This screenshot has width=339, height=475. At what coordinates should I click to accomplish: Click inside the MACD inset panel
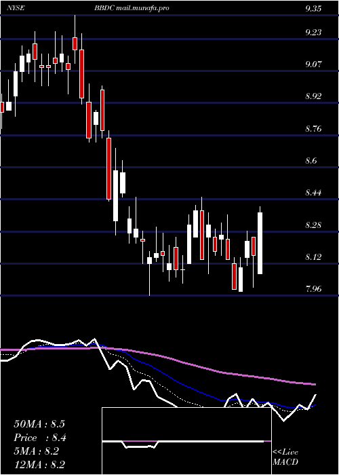click(186, 441)
